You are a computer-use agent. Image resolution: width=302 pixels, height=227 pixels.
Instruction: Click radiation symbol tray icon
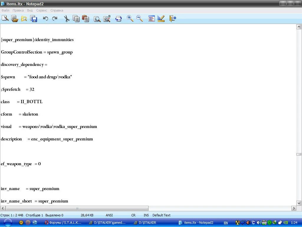coord(238,223)
